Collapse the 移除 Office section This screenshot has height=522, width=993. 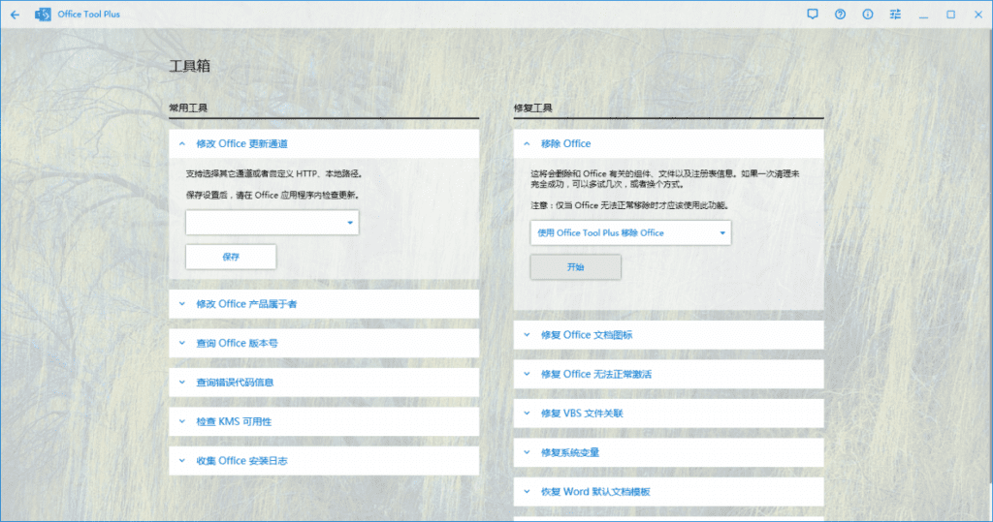tap(668, 143)
